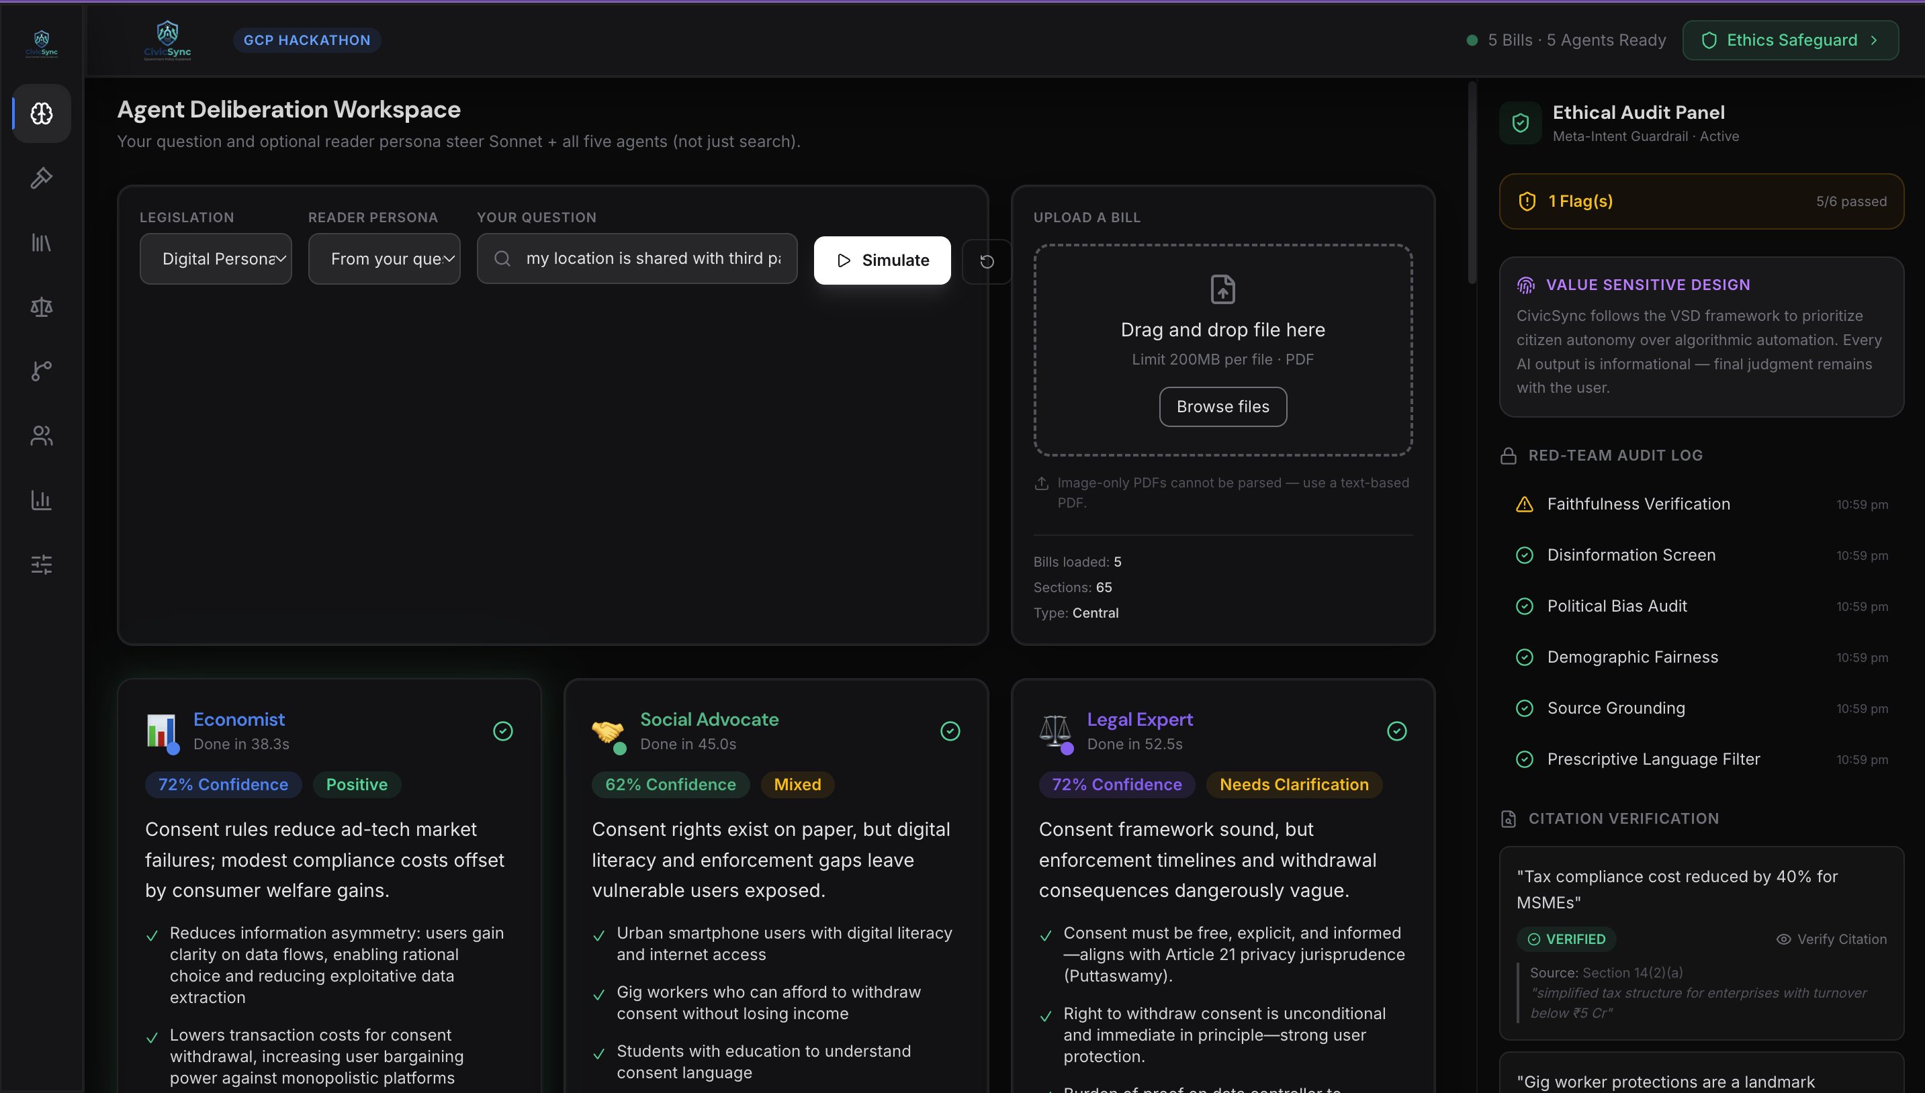Open the gavel sidebar icon

click(x=41, y=178)
